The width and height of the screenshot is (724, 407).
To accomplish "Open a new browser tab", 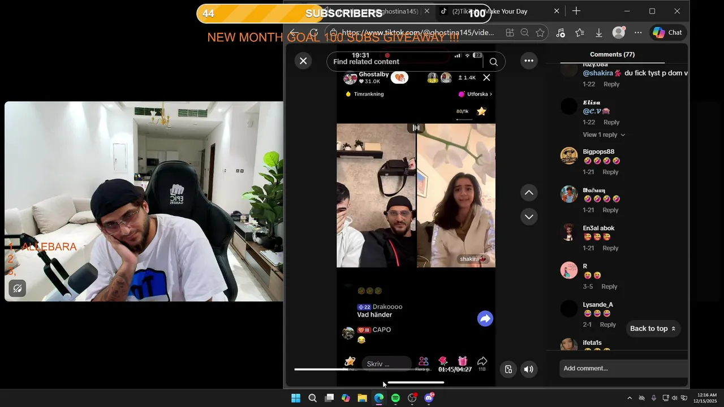I will (x=576, y=11).
